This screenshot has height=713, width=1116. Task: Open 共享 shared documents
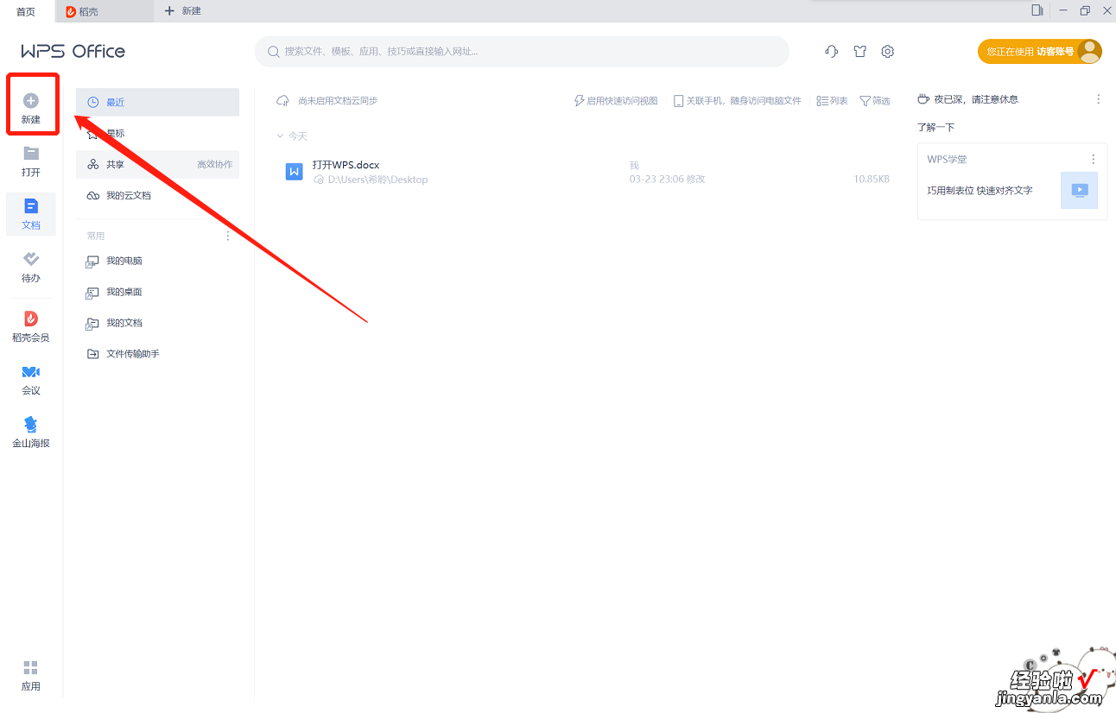click(x=157, y=164)
